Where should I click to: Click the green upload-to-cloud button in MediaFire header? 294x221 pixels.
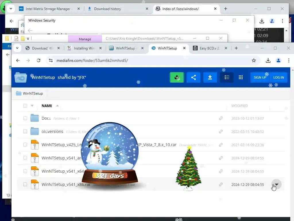click(x=177, y=77)
